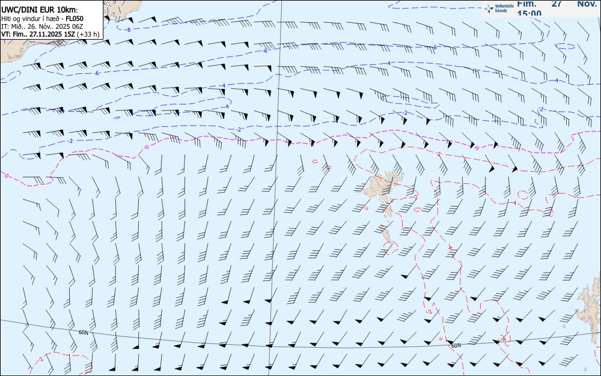This screenshot has width=601, height=376.
Task: Click the -8 isotherm contour label
Action: tap(129, 29)
